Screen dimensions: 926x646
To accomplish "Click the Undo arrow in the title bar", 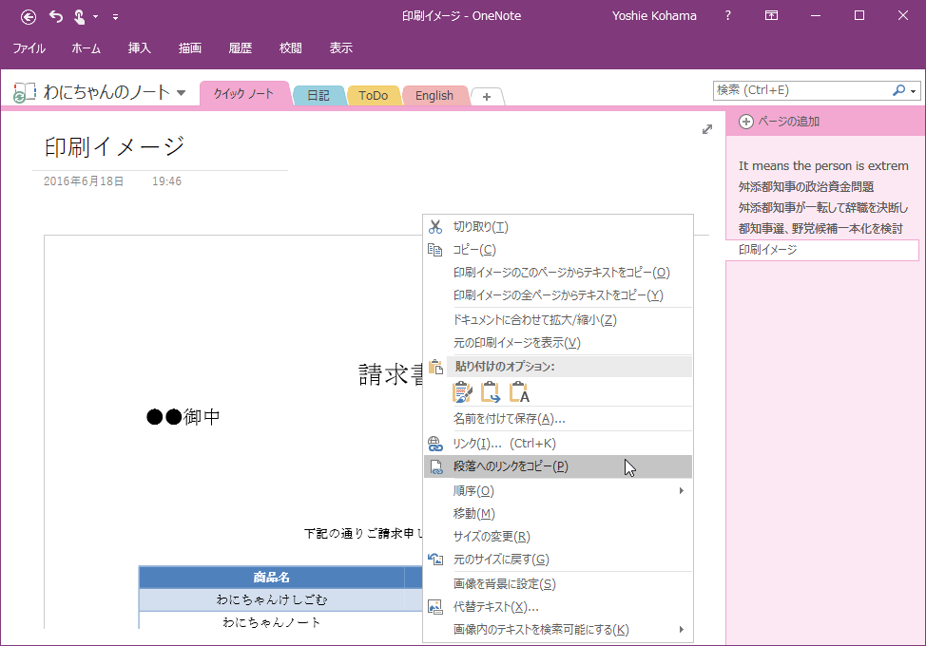I will 53,16.
